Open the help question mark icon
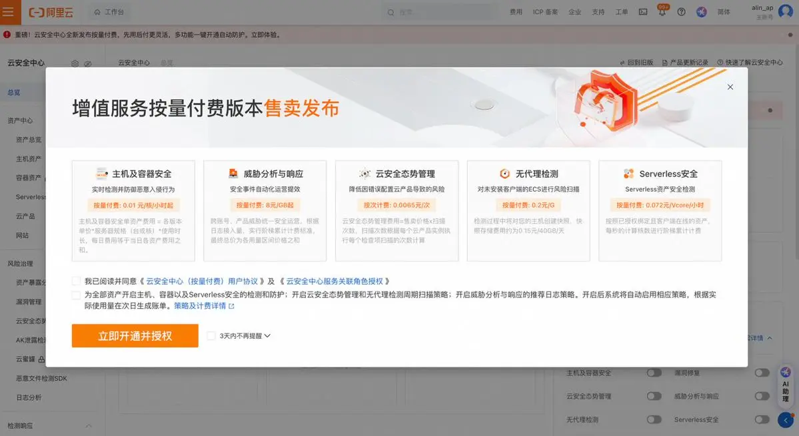This screenshot has width=799, height=436. [x=681, y=12]
